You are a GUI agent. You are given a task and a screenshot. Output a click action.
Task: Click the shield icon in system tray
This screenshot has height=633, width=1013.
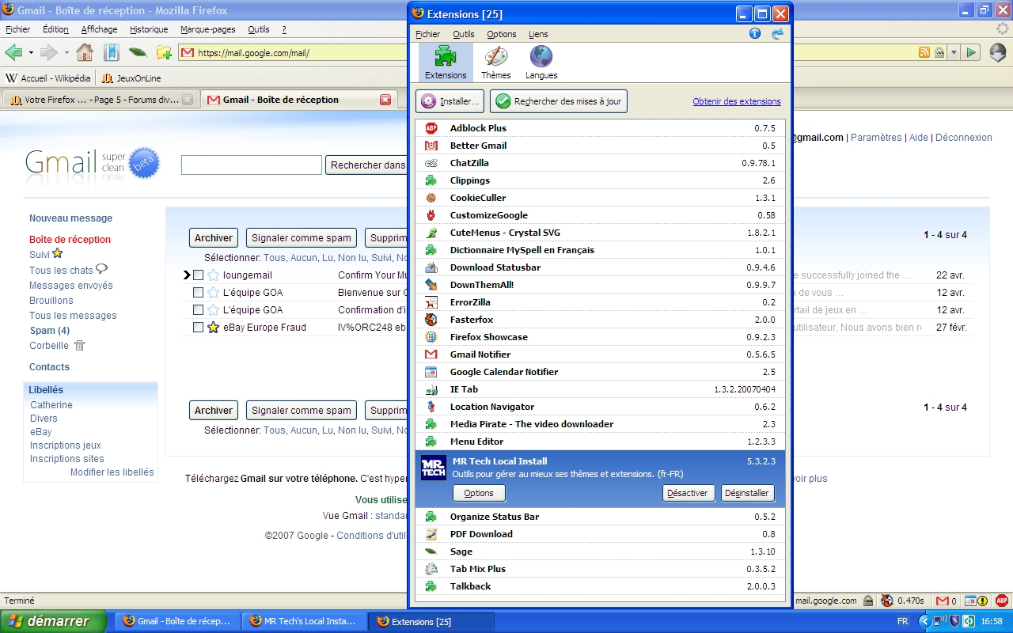pyautogui.click(x=954, y=621)
